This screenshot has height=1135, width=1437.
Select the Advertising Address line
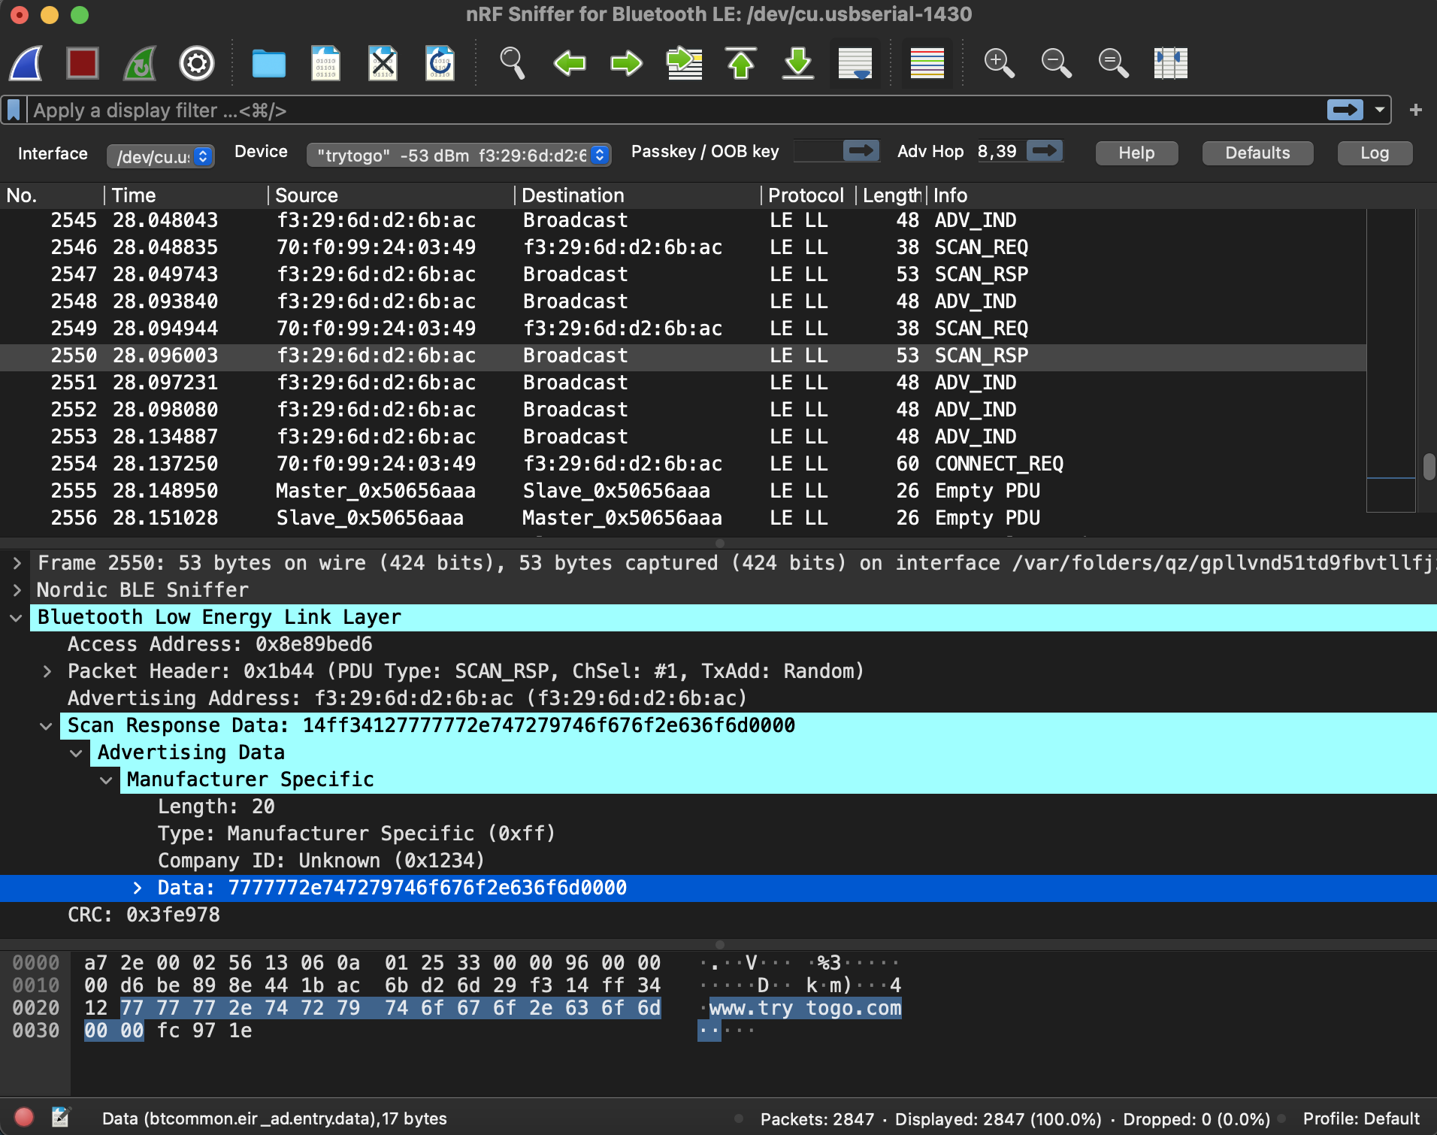(407, 698)
